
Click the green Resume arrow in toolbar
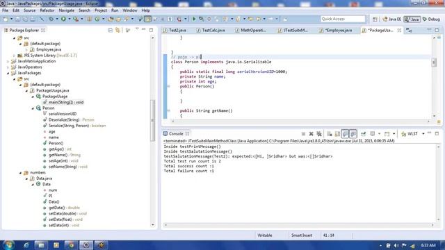194,19
